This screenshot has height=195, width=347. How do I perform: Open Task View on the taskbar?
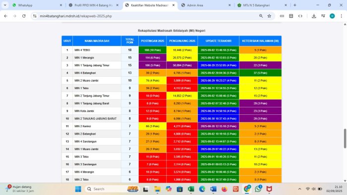pyautogui.click(x=145, y=189)
